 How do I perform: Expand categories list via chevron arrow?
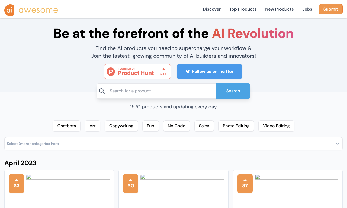338,144
